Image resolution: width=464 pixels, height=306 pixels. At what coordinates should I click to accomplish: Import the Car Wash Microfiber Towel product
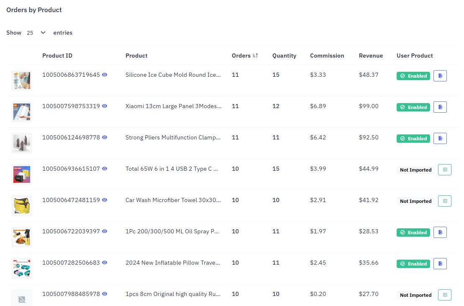[x=444, y=201]
